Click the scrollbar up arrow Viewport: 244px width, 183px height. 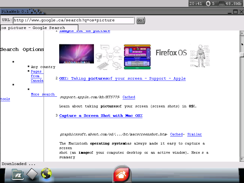point(242,33)
